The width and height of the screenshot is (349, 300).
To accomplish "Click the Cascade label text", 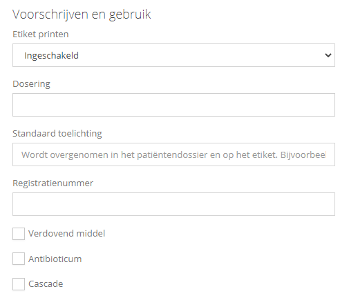I will [46, 284].
